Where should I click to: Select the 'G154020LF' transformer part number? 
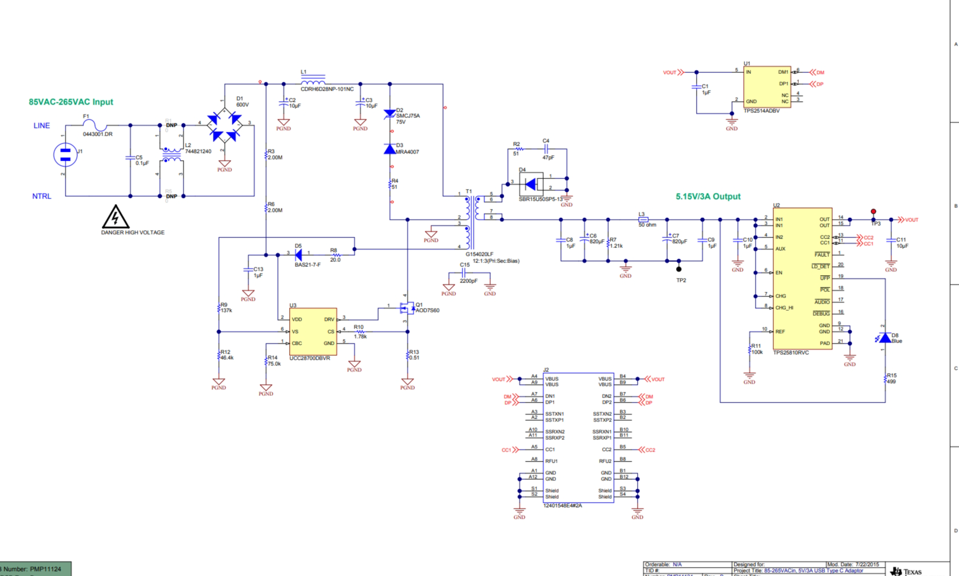(x=479, y=254)
